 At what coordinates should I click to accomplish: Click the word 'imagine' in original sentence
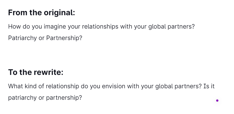(55, 27)
